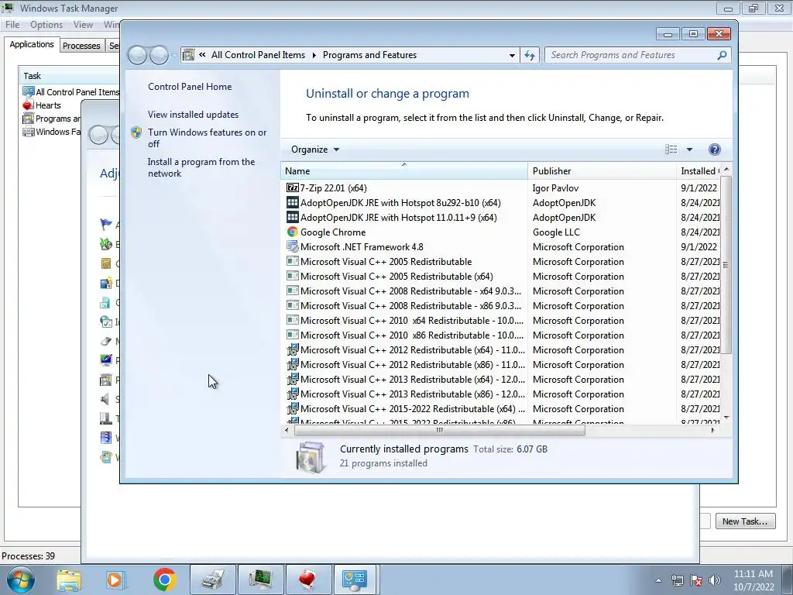Viewport: 793px width, 595px height.
Task: Open the Windows Start orb
Action: 21,580
